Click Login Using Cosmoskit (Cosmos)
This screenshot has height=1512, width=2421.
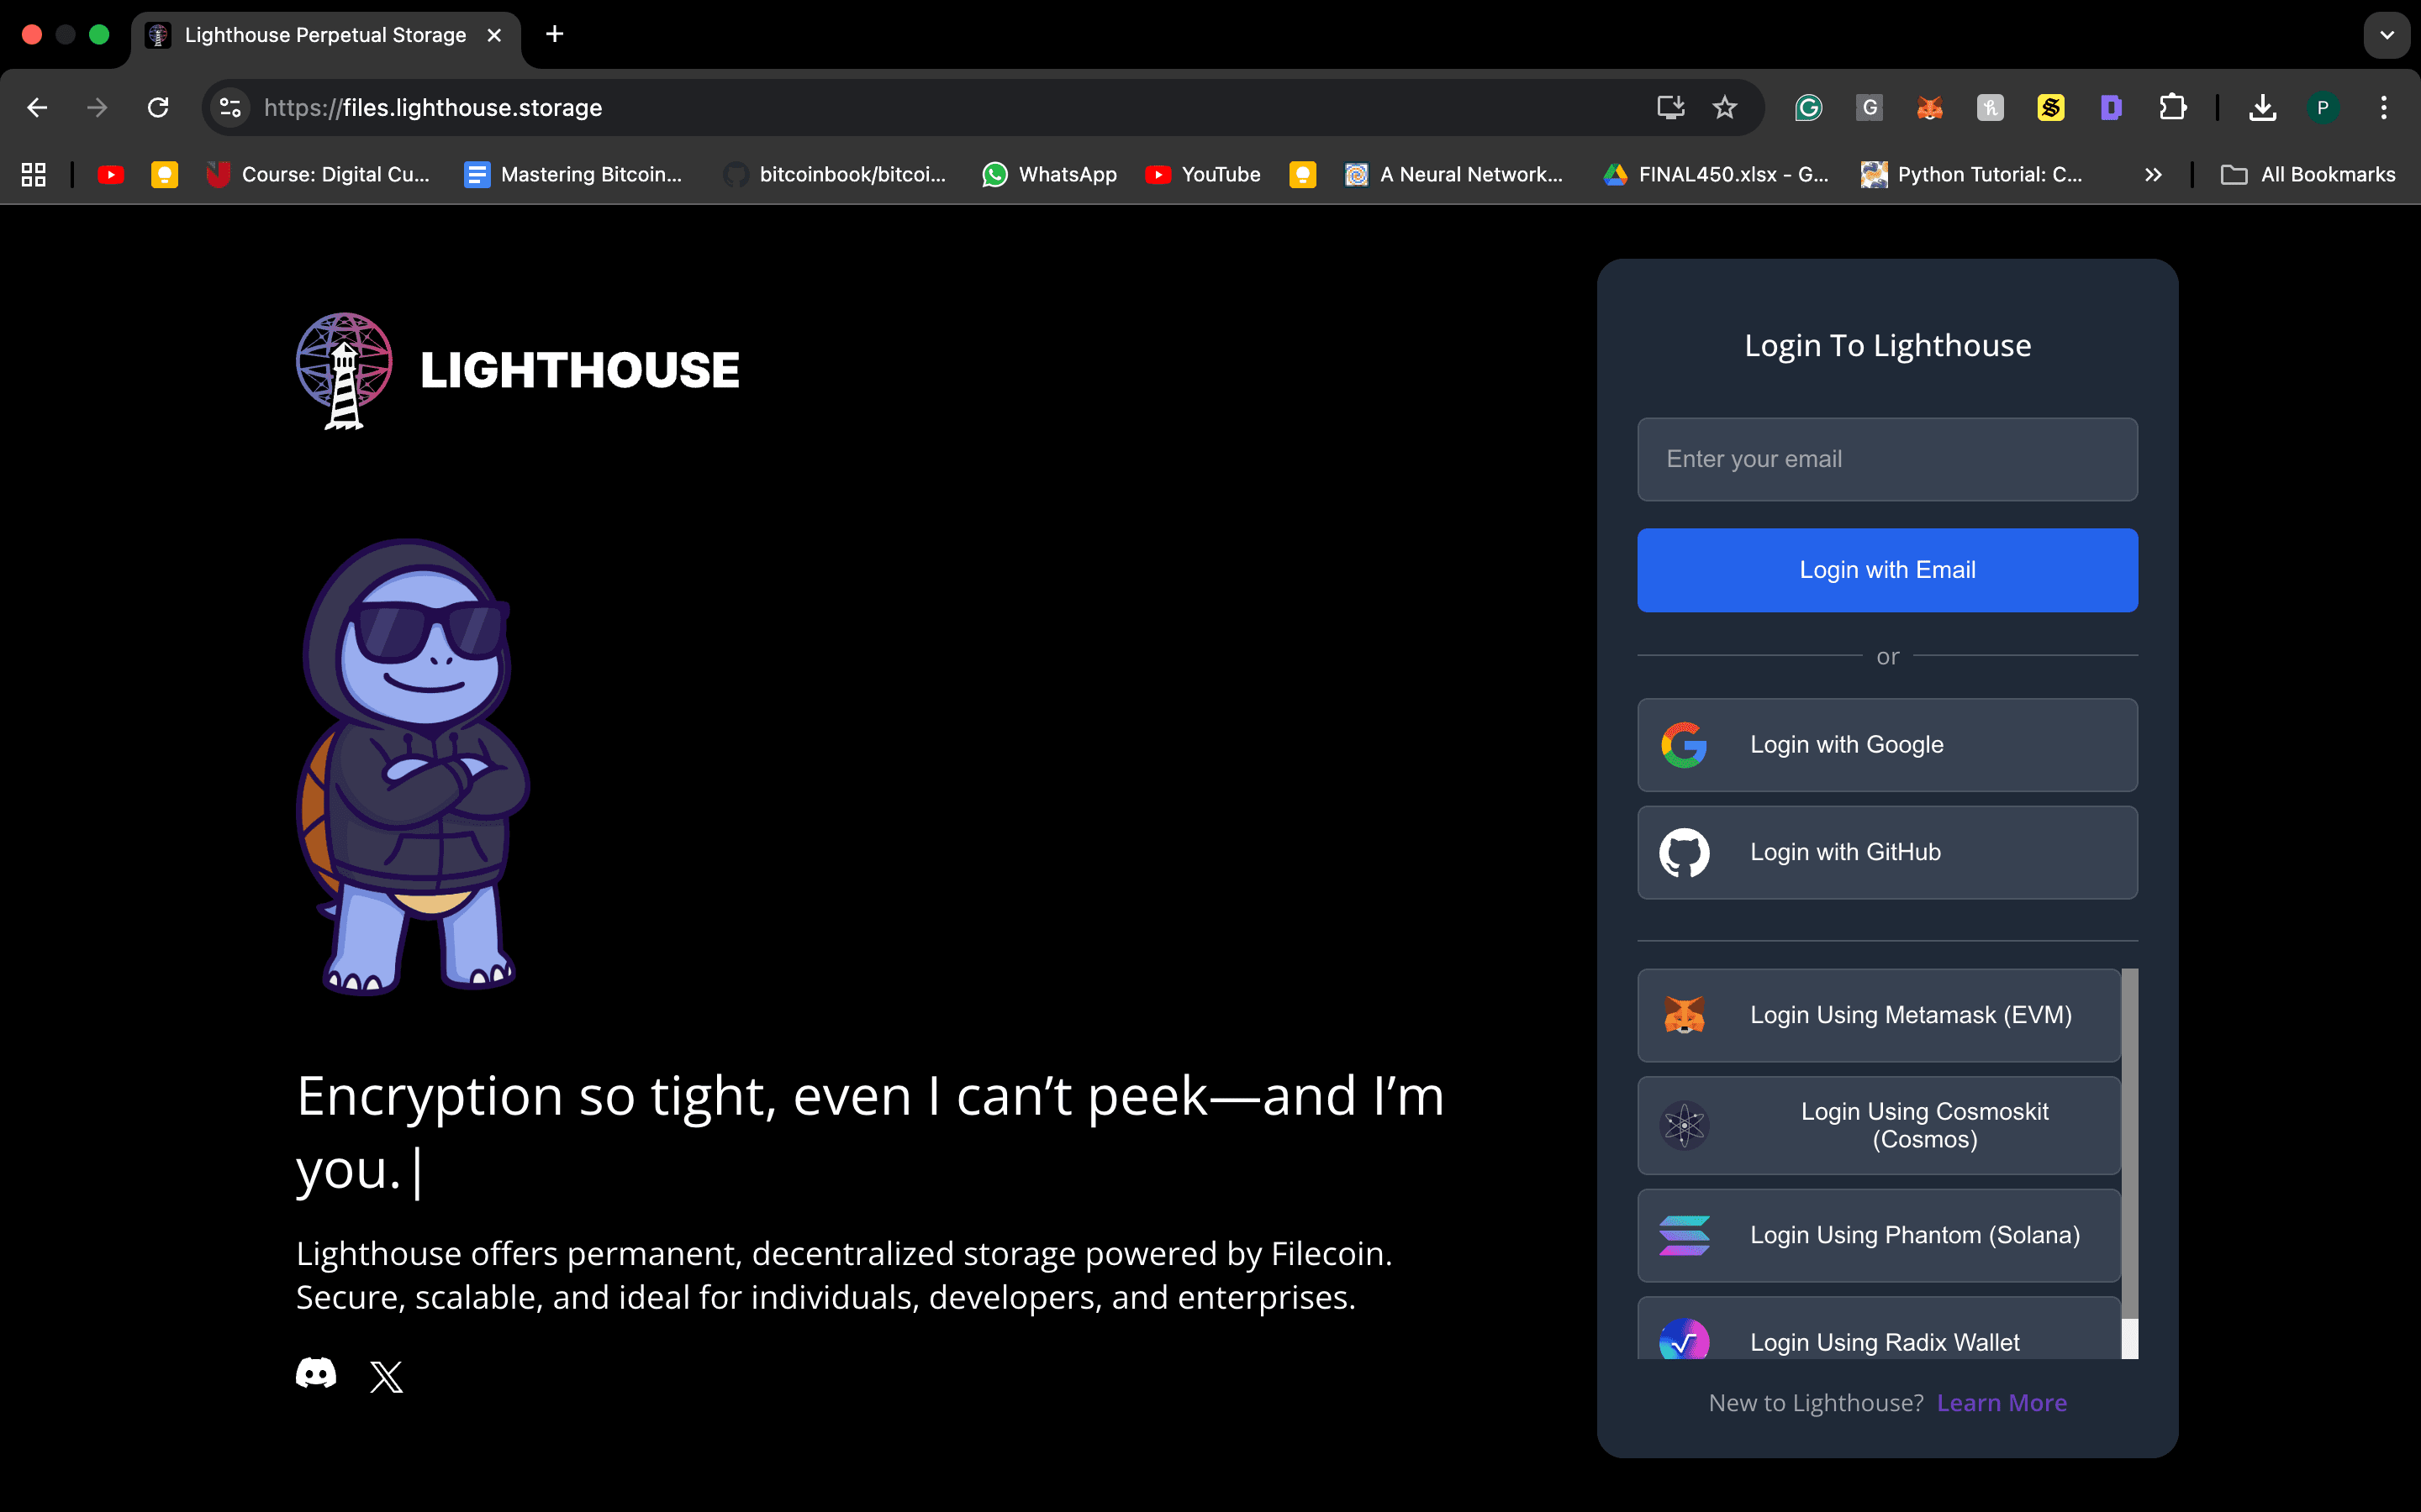1879,1126
